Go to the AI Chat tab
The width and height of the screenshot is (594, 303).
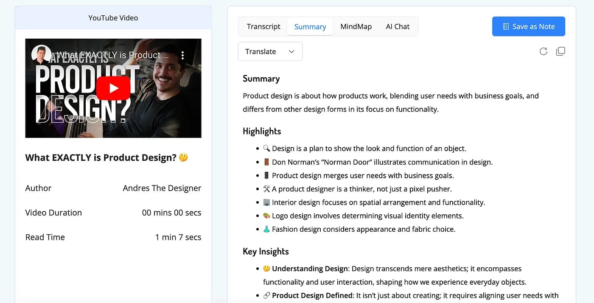click(398, 26)
